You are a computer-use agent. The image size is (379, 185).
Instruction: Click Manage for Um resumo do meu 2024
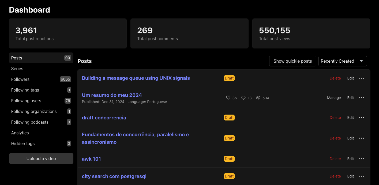click(x=334, y=98)
